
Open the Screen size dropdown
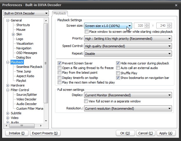point(108,26)
